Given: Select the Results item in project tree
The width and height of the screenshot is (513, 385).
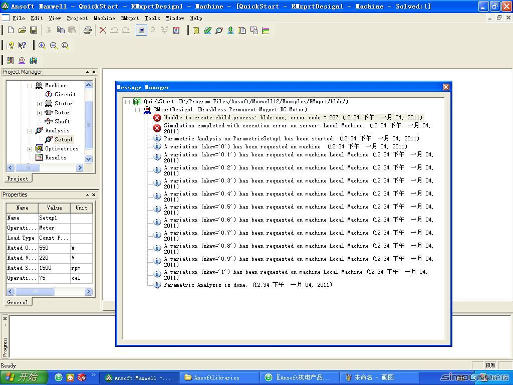Looking at the screenshot, I should coord(56,157).
